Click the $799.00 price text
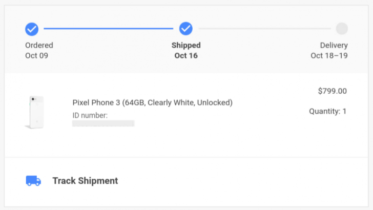This screenshot has width=373, height=210. (332, 91)
